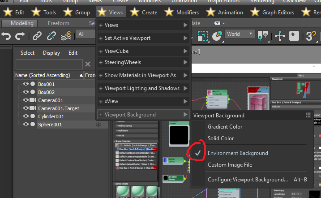Click the freeze snowflake icon on Sphere001 row
The width and height of the screenshot is (321, 198).
(98, 125)
